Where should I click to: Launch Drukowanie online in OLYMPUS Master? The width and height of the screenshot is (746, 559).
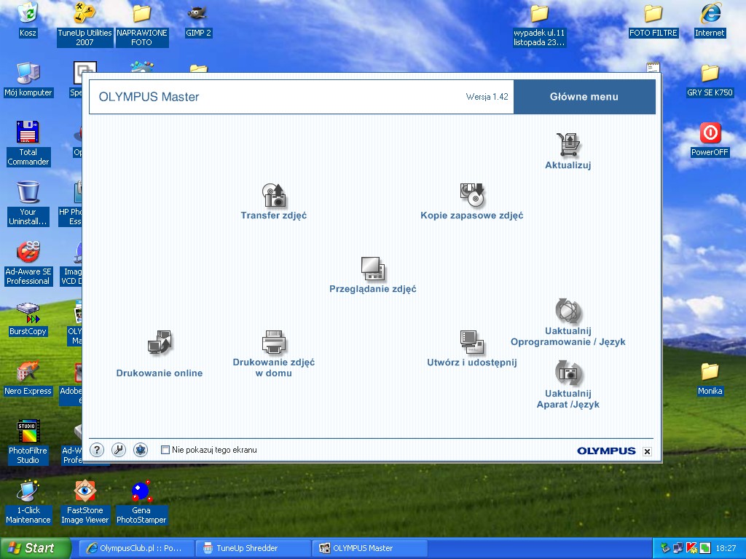tap(160, 354)
